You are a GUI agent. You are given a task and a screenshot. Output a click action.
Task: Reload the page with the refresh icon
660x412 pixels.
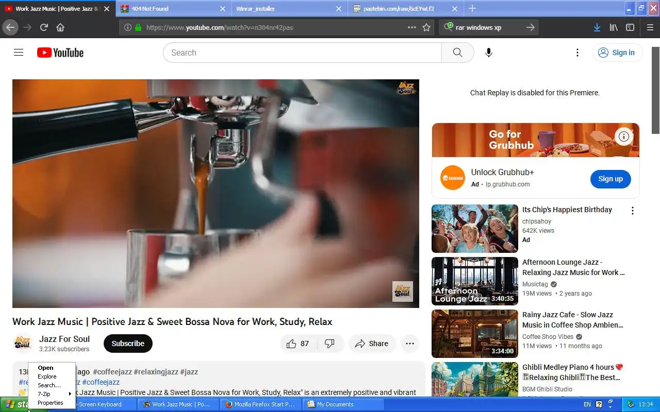coord(44,27)
